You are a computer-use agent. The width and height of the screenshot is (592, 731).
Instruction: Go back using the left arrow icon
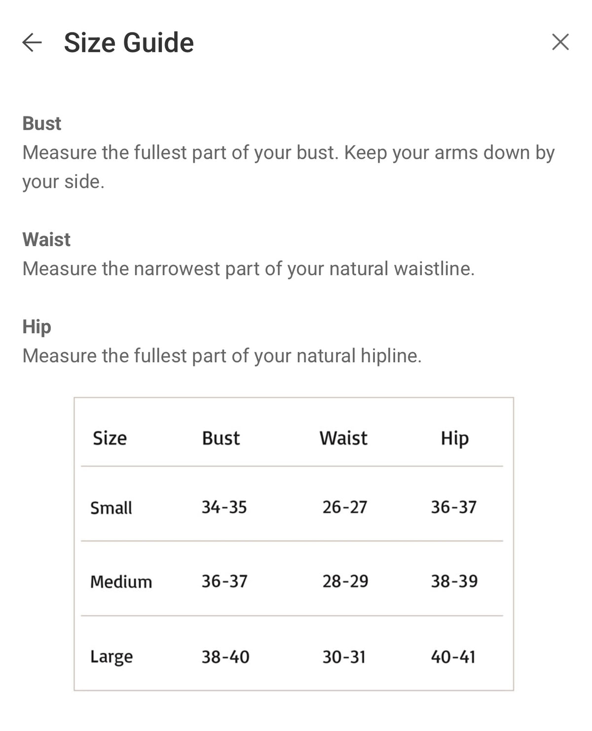[32, 43]
